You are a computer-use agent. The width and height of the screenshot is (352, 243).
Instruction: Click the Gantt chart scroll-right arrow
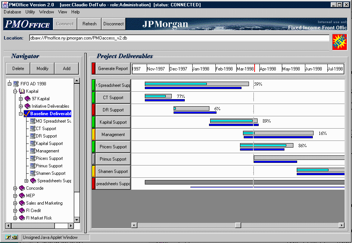pyautogui.click(x=342, y=225)
